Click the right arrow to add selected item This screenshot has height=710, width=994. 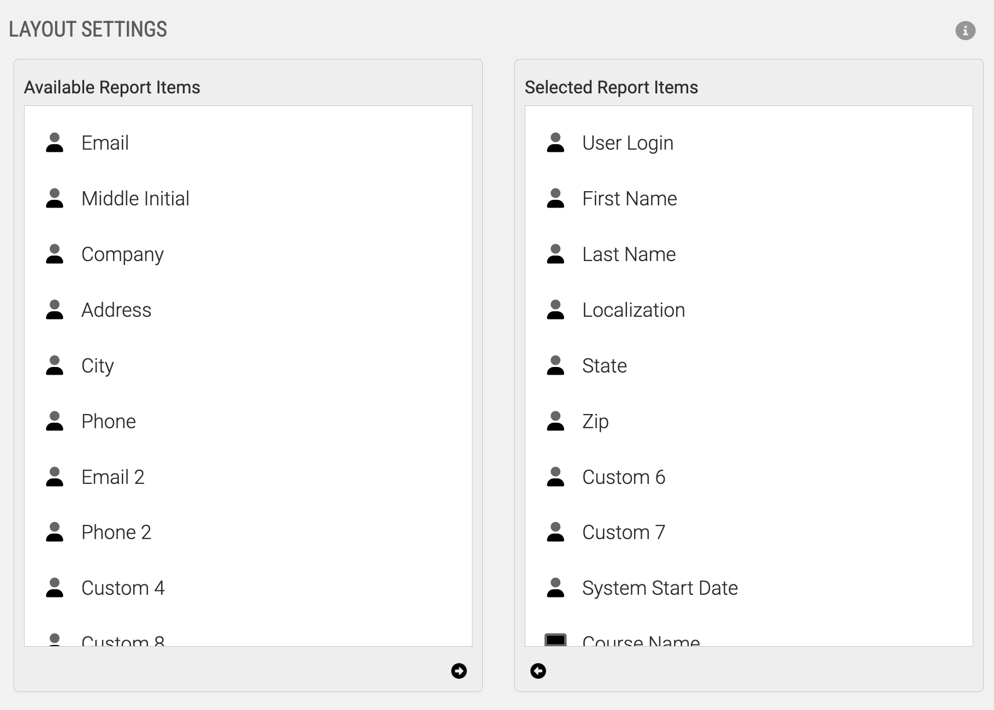pos(459,671)
